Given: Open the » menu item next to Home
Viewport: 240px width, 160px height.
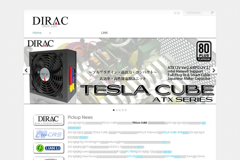Looking at the screenshot, I should 50,33.
